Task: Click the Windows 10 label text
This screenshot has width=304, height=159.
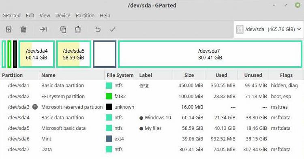Action: point(158,118)
